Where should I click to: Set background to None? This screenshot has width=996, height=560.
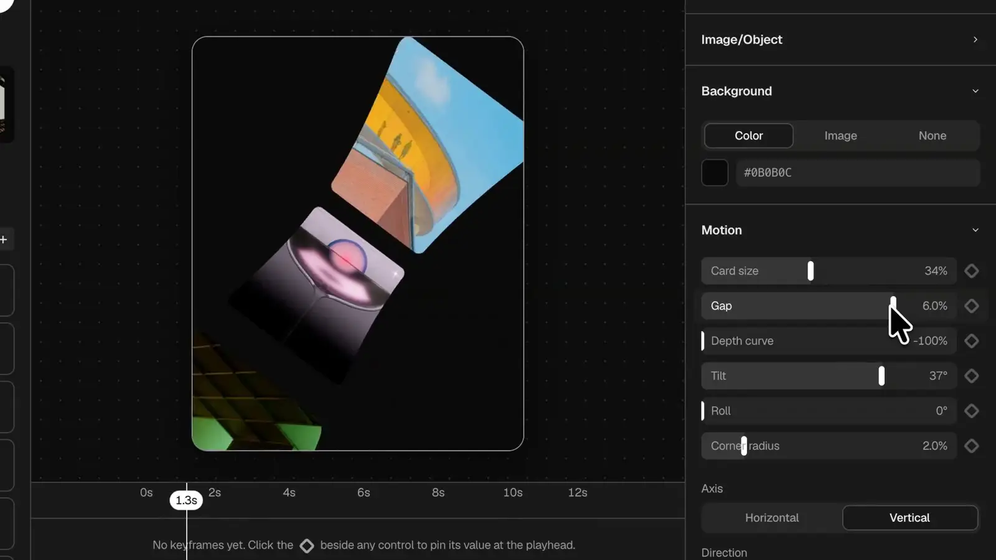coord(932,136)
